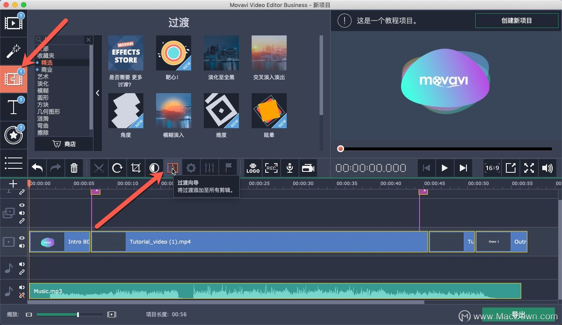562x325 pixels.
Task: Open the media import tab in sidebar
Action: (x=14, y=24)
